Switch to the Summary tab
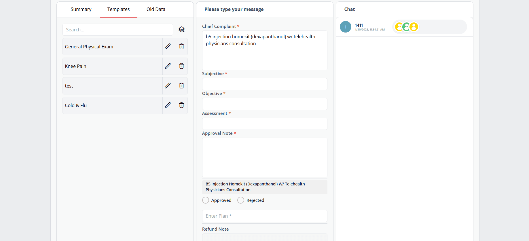 point(81,9)
